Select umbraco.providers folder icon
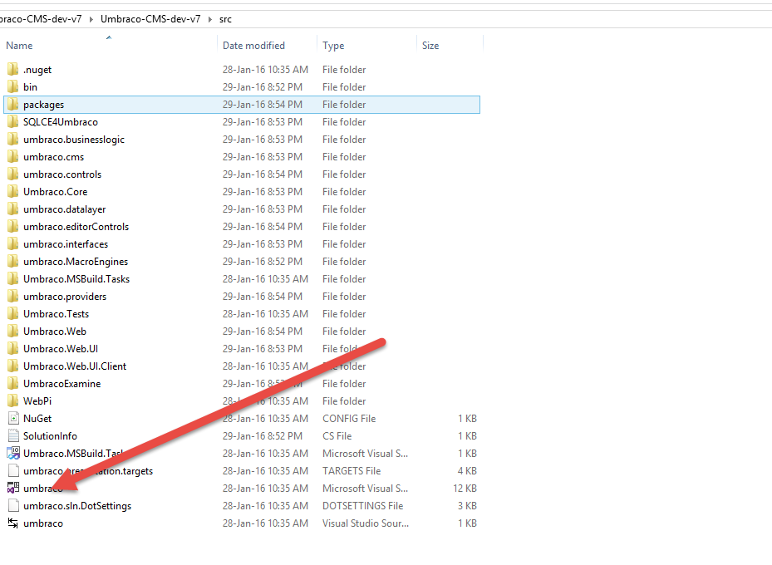 click(13, 297)
